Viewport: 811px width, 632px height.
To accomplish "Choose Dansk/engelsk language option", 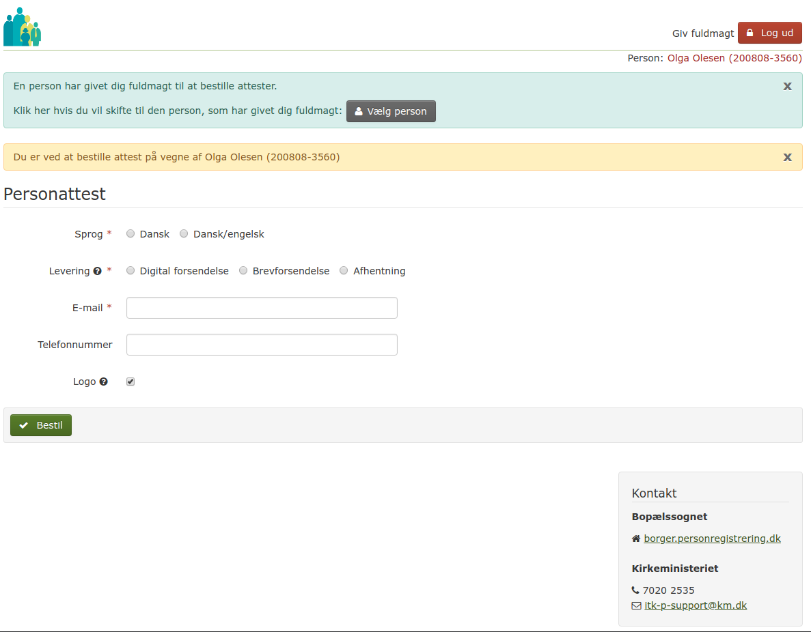I will (184, 234).
